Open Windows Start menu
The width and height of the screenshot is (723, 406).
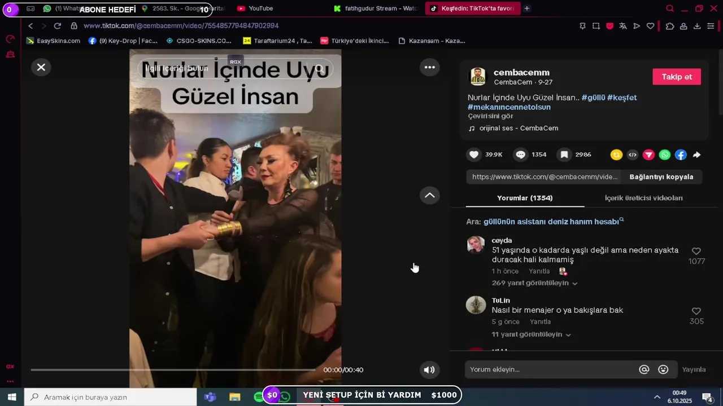click(x=11, y=397)
